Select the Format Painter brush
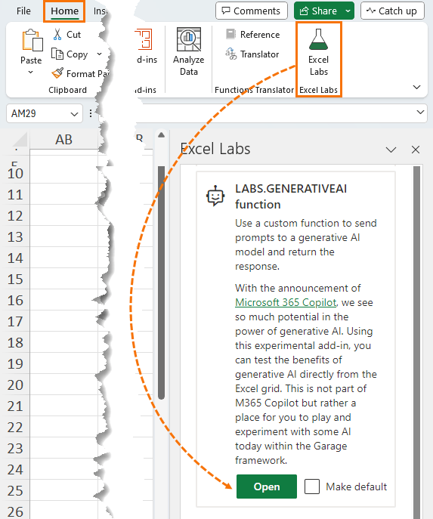 pos(57,73)
